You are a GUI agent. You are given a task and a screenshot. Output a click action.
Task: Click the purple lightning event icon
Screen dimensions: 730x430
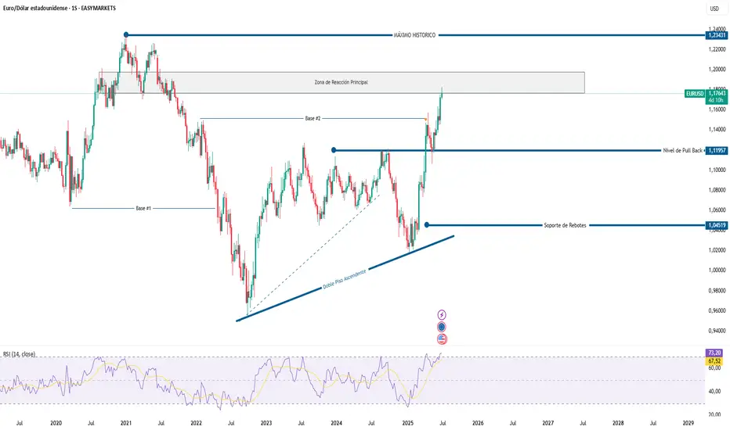(x=442, y=315)
